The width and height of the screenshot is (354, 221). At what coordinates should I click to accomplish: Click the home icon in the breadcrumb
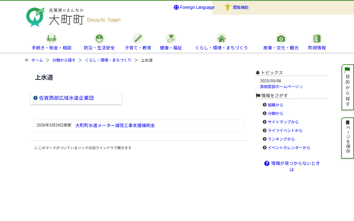27,60
